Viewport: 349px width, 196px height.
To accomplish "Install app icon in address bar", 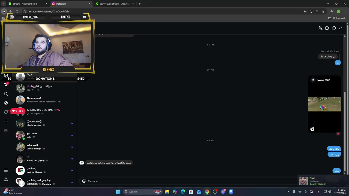I will point(311,11).
